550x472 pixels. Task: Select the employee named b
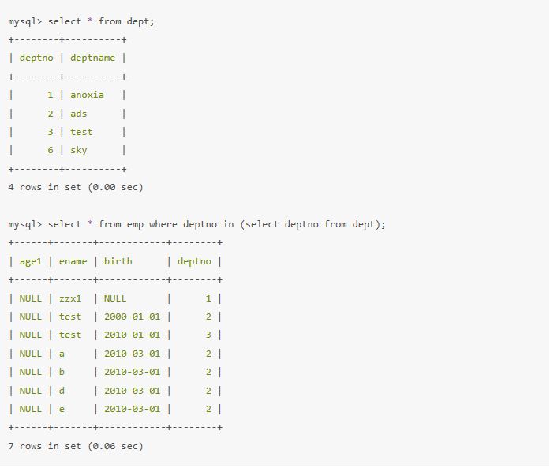click(x=62, y=372)
